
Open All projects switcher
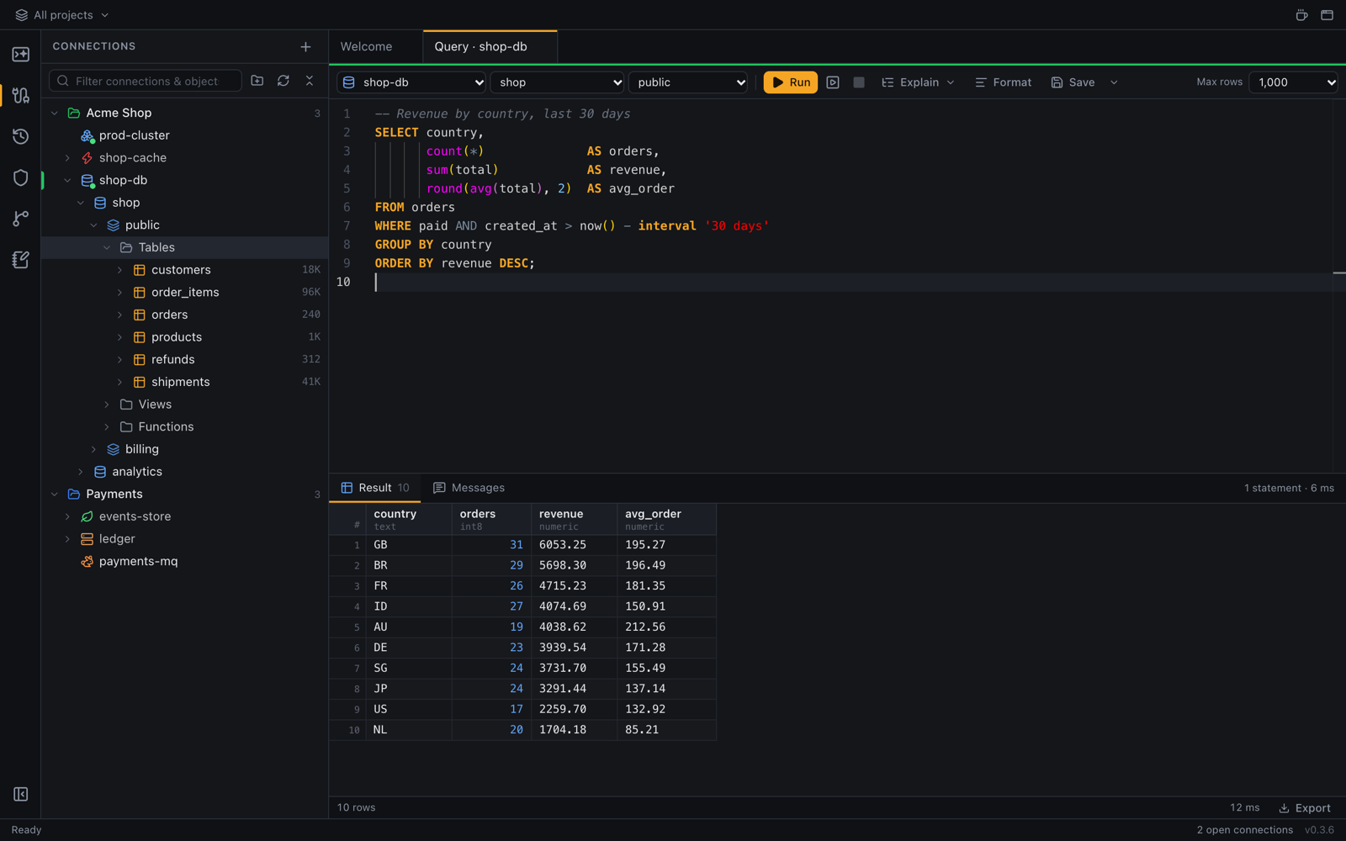point(62,15)
